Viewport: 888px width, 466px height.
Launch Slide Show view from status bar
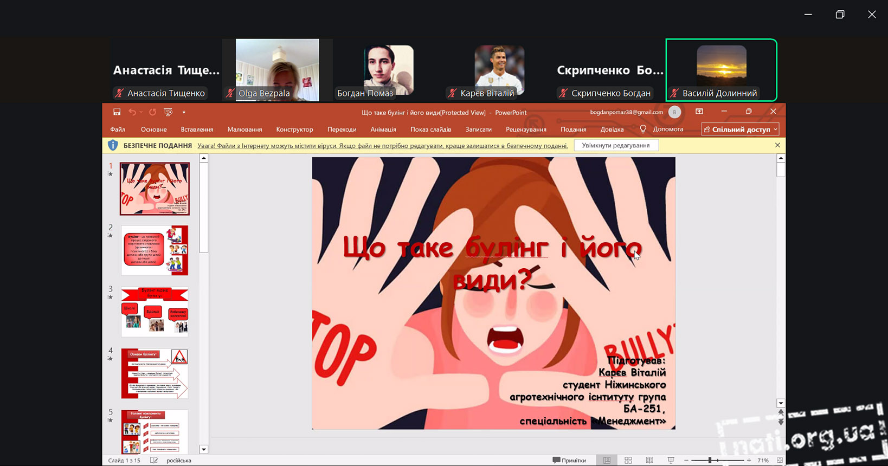point(671,460)
